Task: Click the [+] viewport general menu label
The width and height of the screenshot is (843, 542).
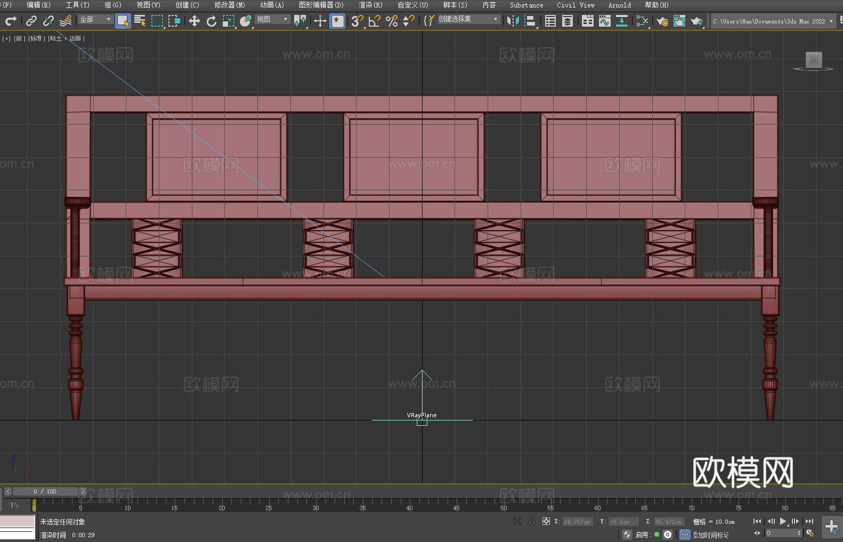Action: (x=6, y=38)
